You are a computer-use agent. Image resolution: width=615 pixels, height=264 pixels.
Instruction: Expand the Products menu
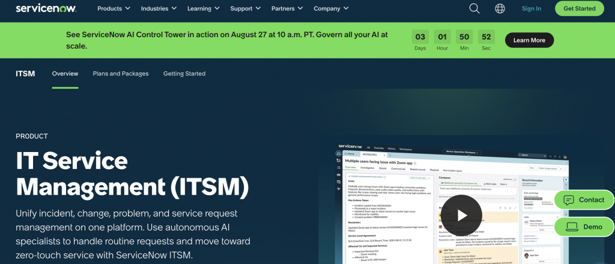coord(114,8)
